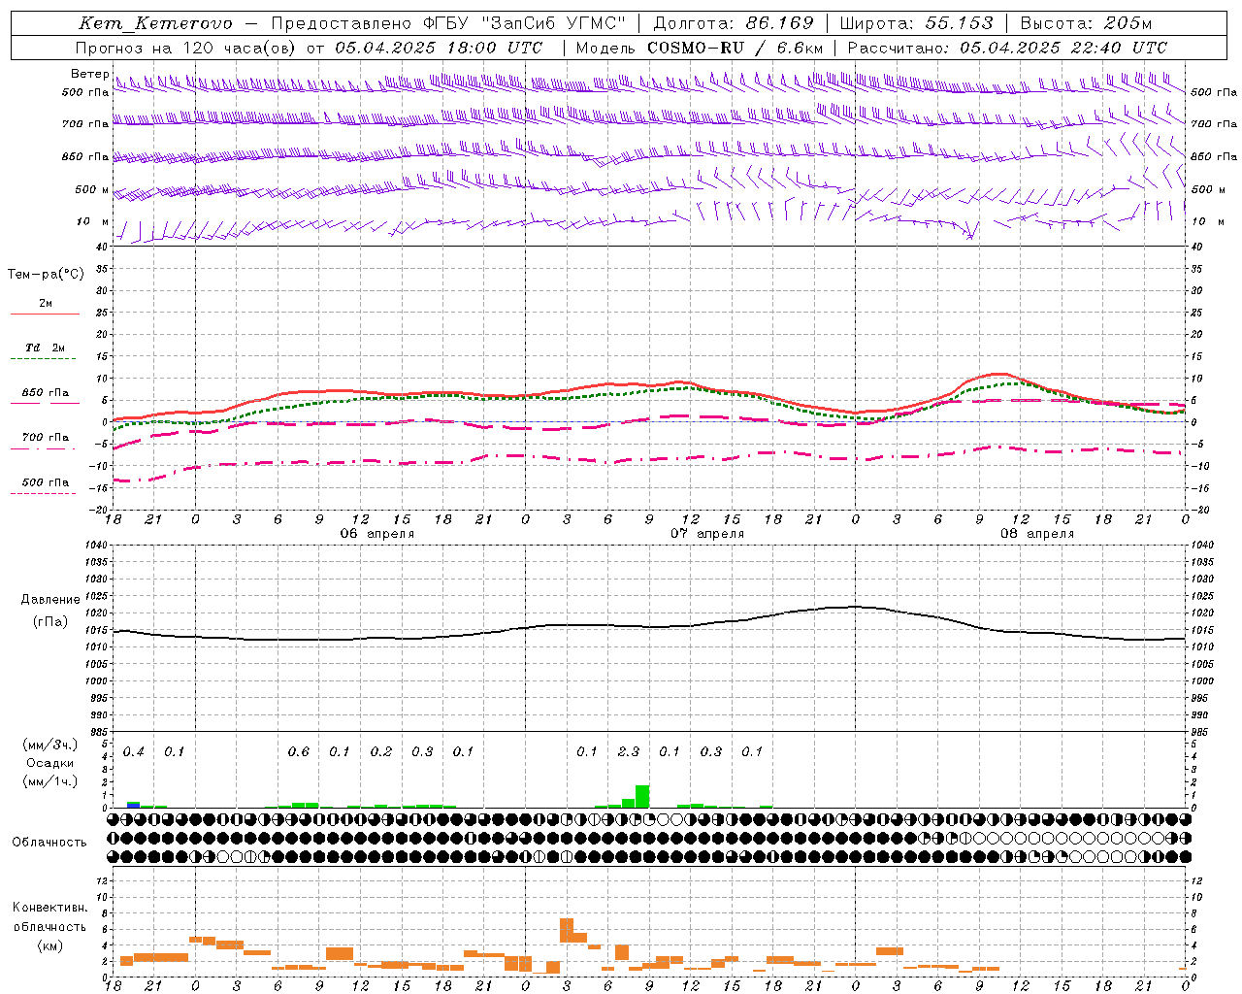Viewport: 1242px width, 994px height.
Task: Click the Прогноз на 120 часа(ов) text
Action: 188,48
